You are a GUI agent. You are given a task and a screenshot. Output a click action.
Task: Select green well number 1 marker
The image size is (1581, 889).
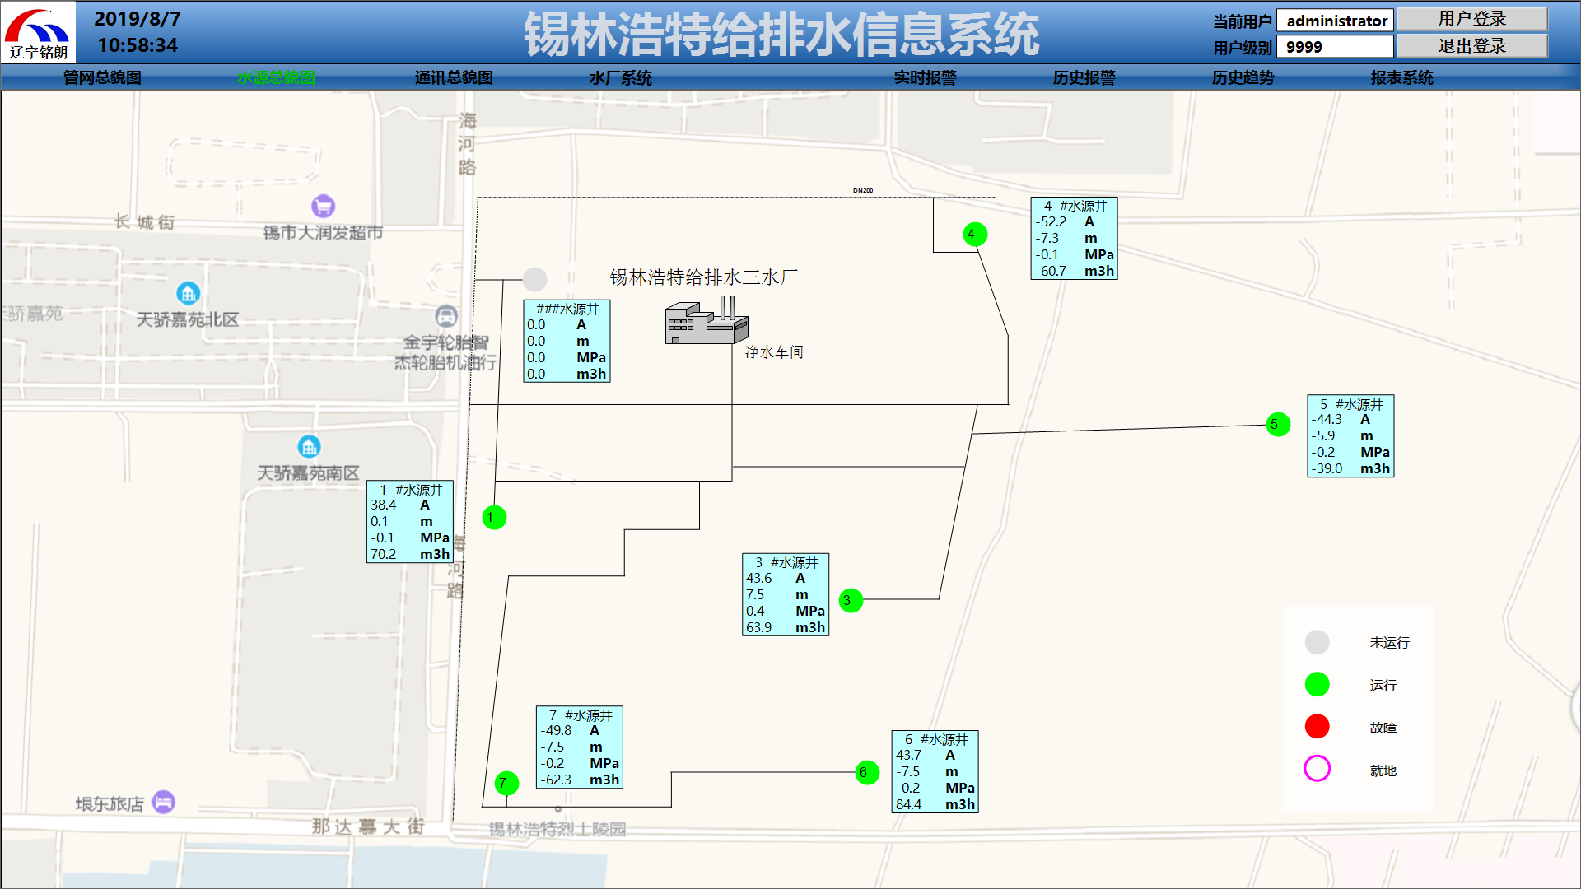click(x=494, y=518)
